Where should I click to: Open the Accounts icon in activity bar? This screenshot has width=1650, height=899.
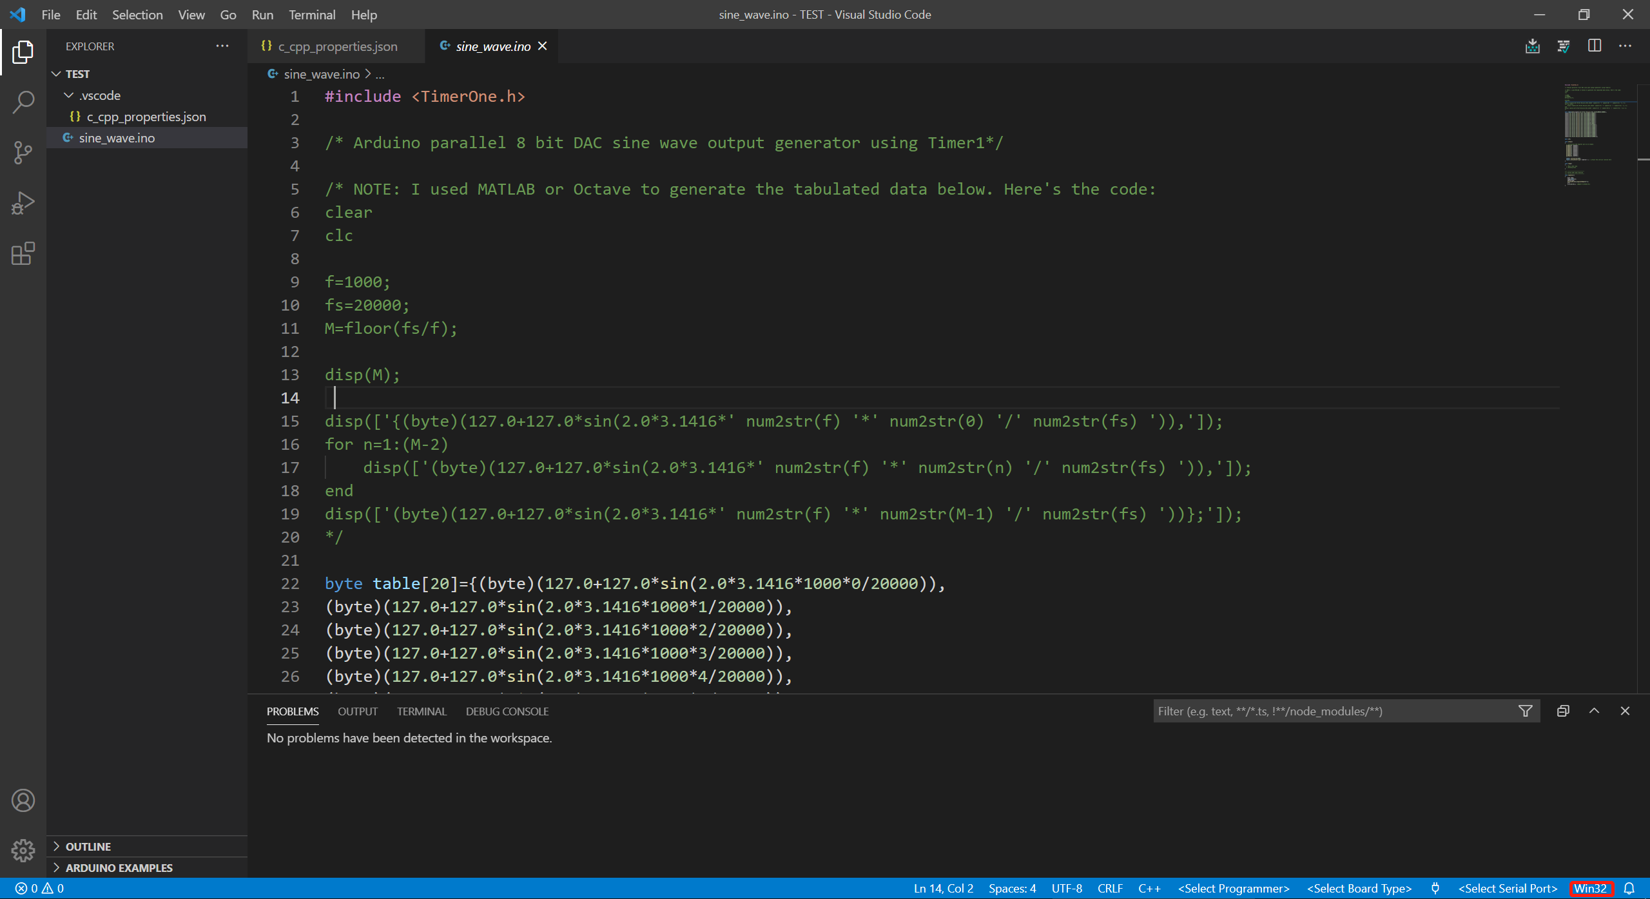tap(23, 800)
